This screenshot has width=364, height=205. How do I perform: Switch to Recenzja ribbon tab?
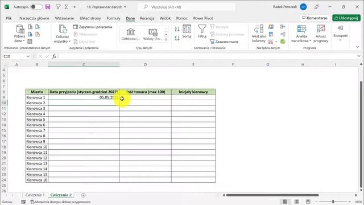[147, 18]
